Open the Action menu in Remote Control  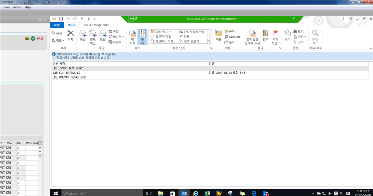[x=17, y=7]
